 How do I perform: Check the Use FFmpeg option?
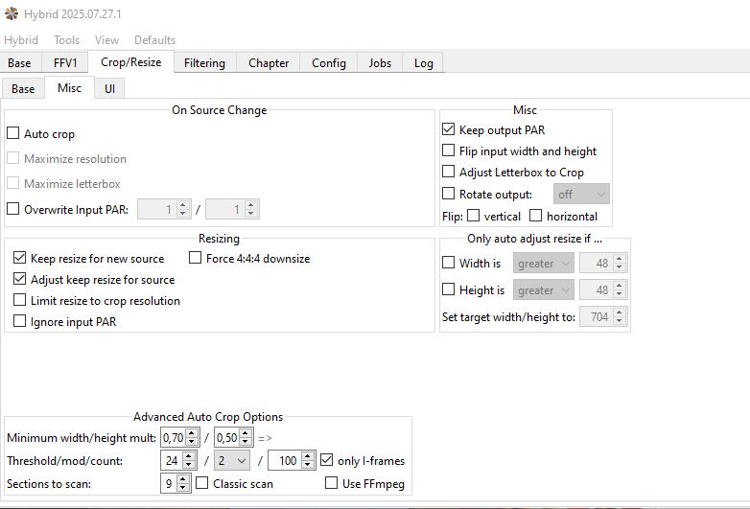click(x=332, y=483)
